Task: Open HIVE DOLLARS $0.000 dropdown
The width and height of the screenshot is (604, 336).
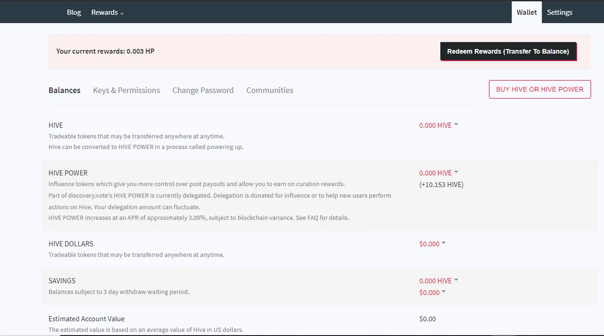Action: click(432, 244)
